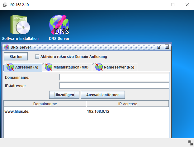Open the DNS-Server desktop icon
Screen dimensions: 194x147
pyautogui.click(x=59, y=28)
